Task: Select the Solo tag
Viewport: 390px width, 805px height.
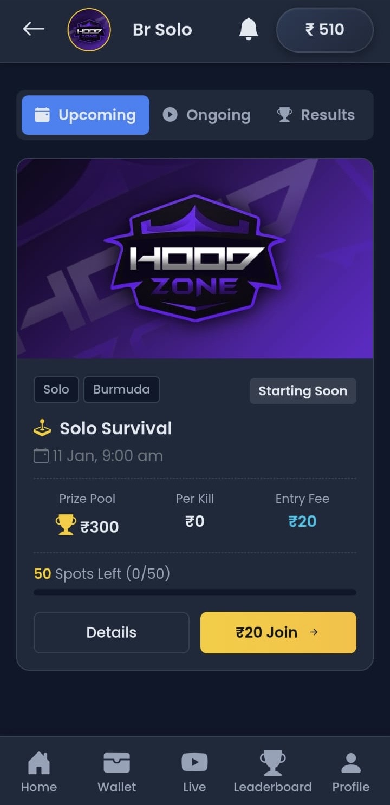Action: [56, 390]
